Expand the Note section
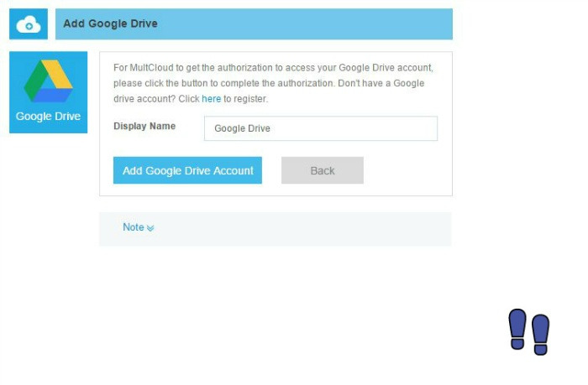This screenshot has height=385, width=588. coord(139,227)
